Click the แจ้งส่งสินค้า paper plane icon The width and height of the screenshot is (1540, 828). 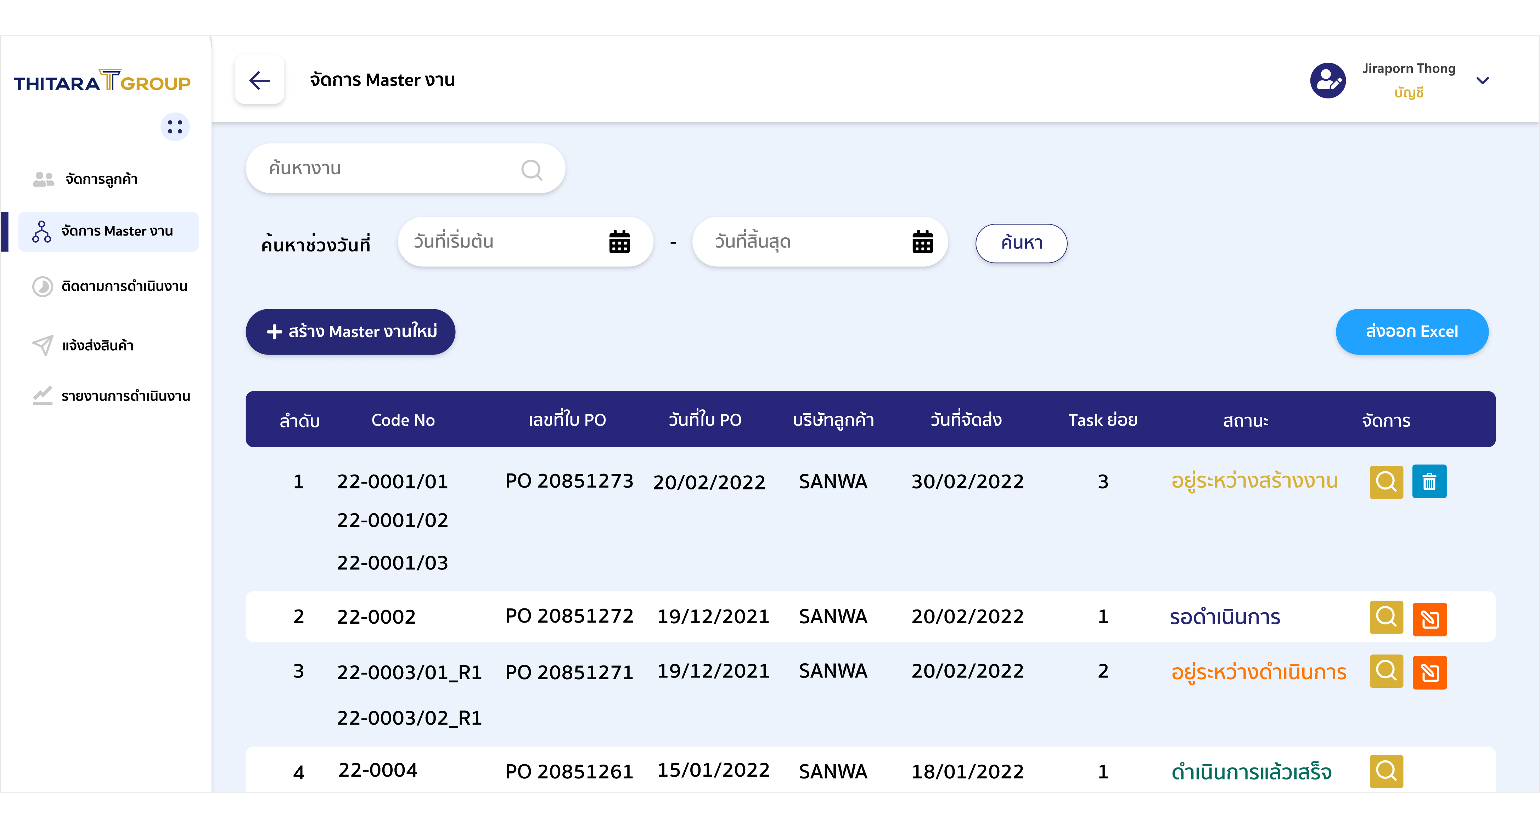coord(43,345)
